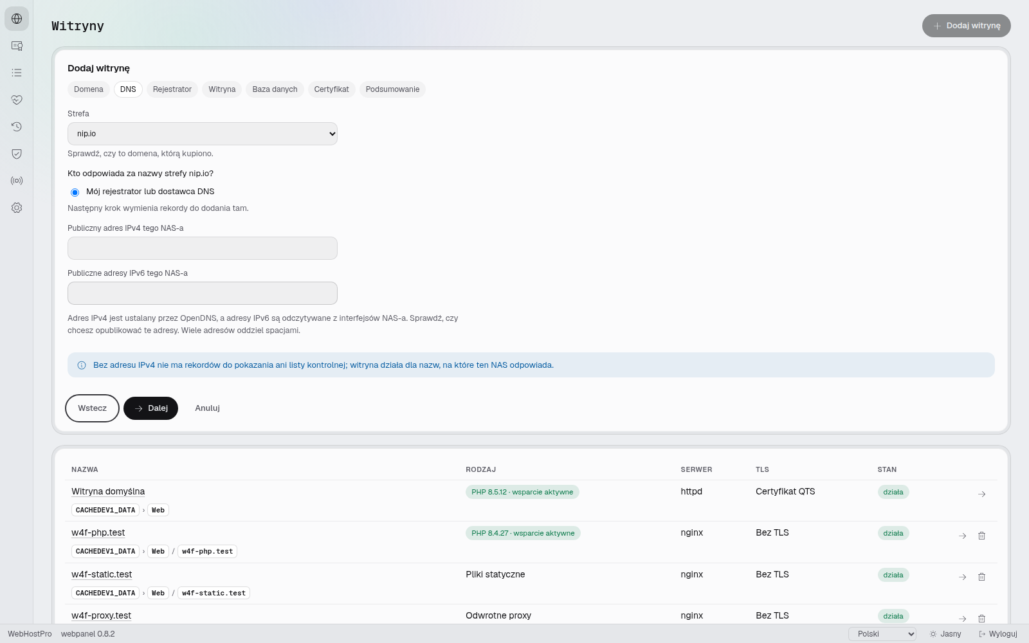The image size is (1029, 643).
Task: Switch theme using the Jasny toggle
Action: click(x=945, y=634)
